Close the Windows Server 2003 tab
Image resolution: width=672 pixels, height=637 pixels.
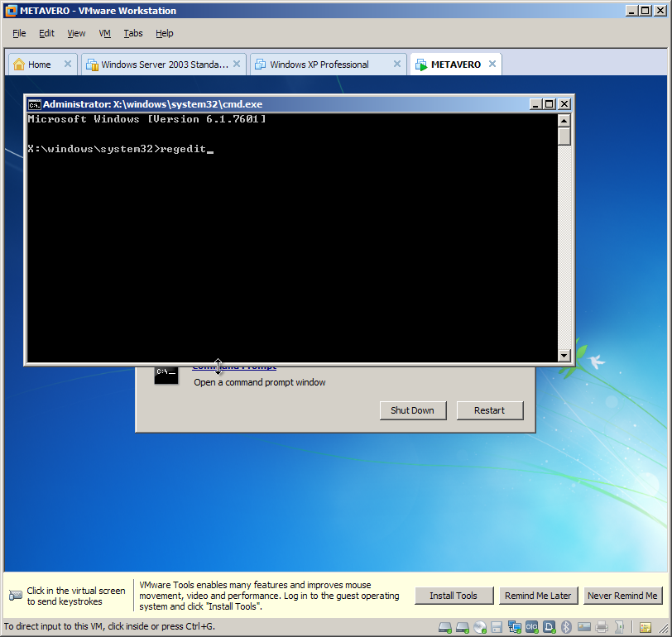click(x=237, y=64)
